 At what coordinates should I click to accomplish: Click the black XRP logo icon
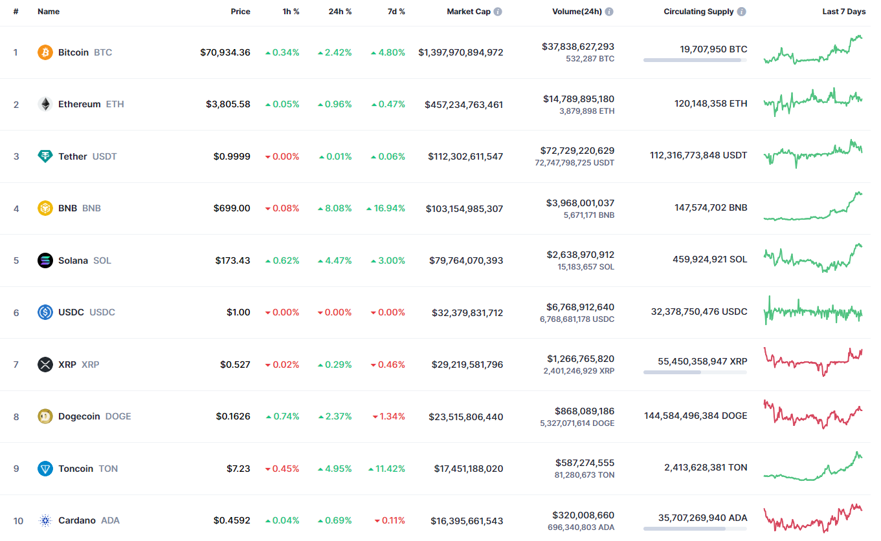pyautogui.click(x=45, y=365)
